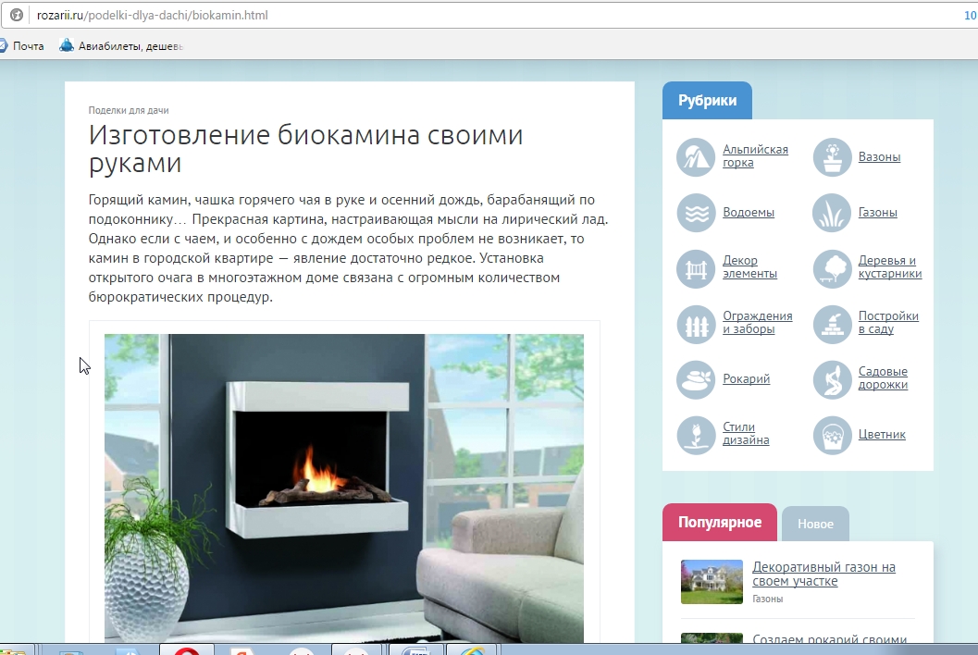Click the Почта bookmark mail icon
The image size is (978, 655).
3,45
